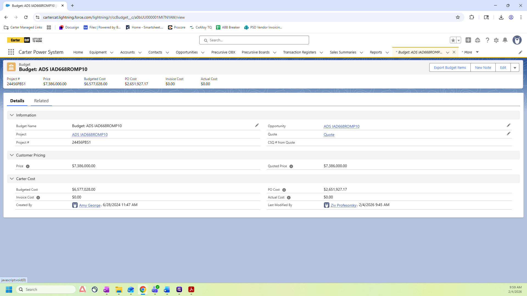The height and width of the screenshot is (296, 527).
Task: Collapse the Customer Pricing section
Action: pyautogui.click(x=12, y=155)
